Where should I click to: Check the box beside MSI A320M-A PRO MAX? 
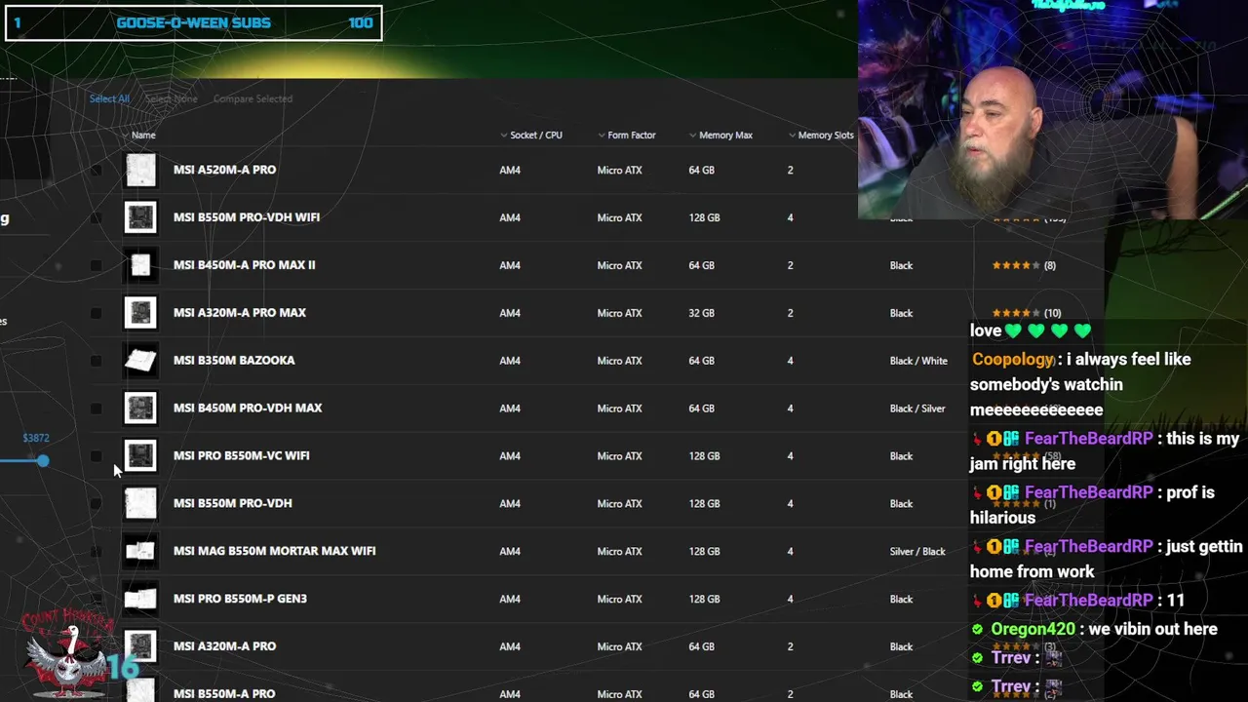pos(96,313)
